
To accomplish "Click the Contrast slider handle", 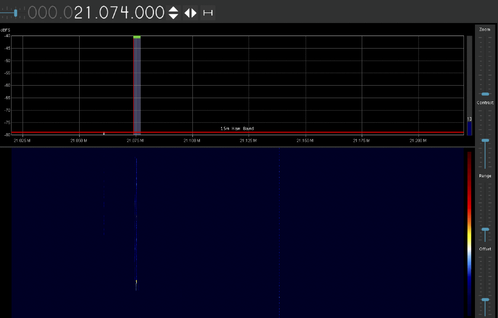I will point(485,140).
